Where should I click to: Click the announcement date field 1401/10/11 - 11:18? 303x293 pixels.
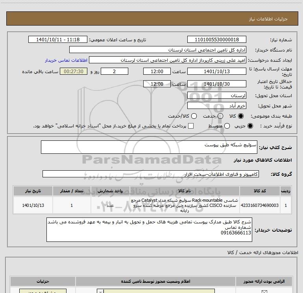point(58,39)
